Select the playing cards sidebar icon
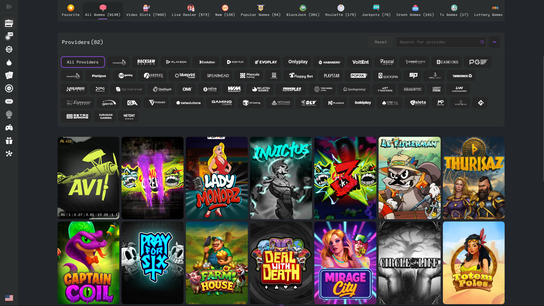This screenshot has height=306, width=544. click(x=9, y=75)
